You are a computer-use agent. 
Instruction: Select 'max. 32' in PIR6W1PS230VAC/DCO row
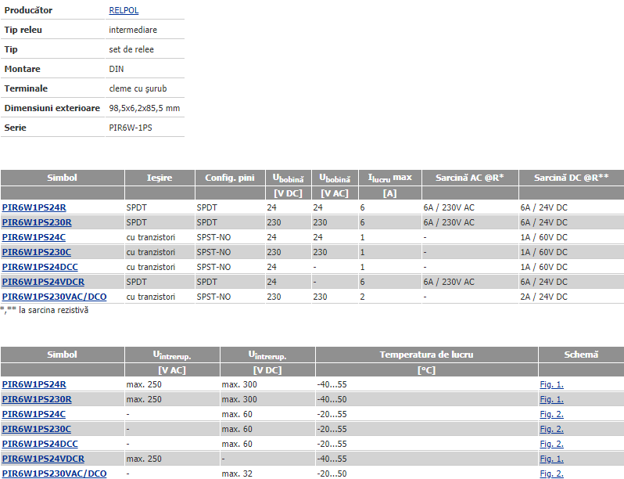click(237, 474)
